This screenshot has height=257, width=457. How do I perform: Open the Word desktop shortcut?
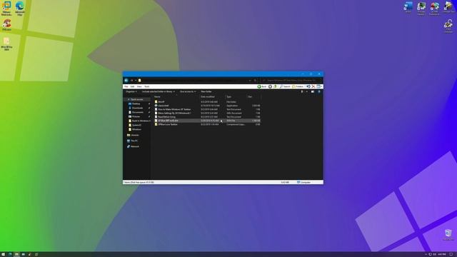tap(408, 7)
